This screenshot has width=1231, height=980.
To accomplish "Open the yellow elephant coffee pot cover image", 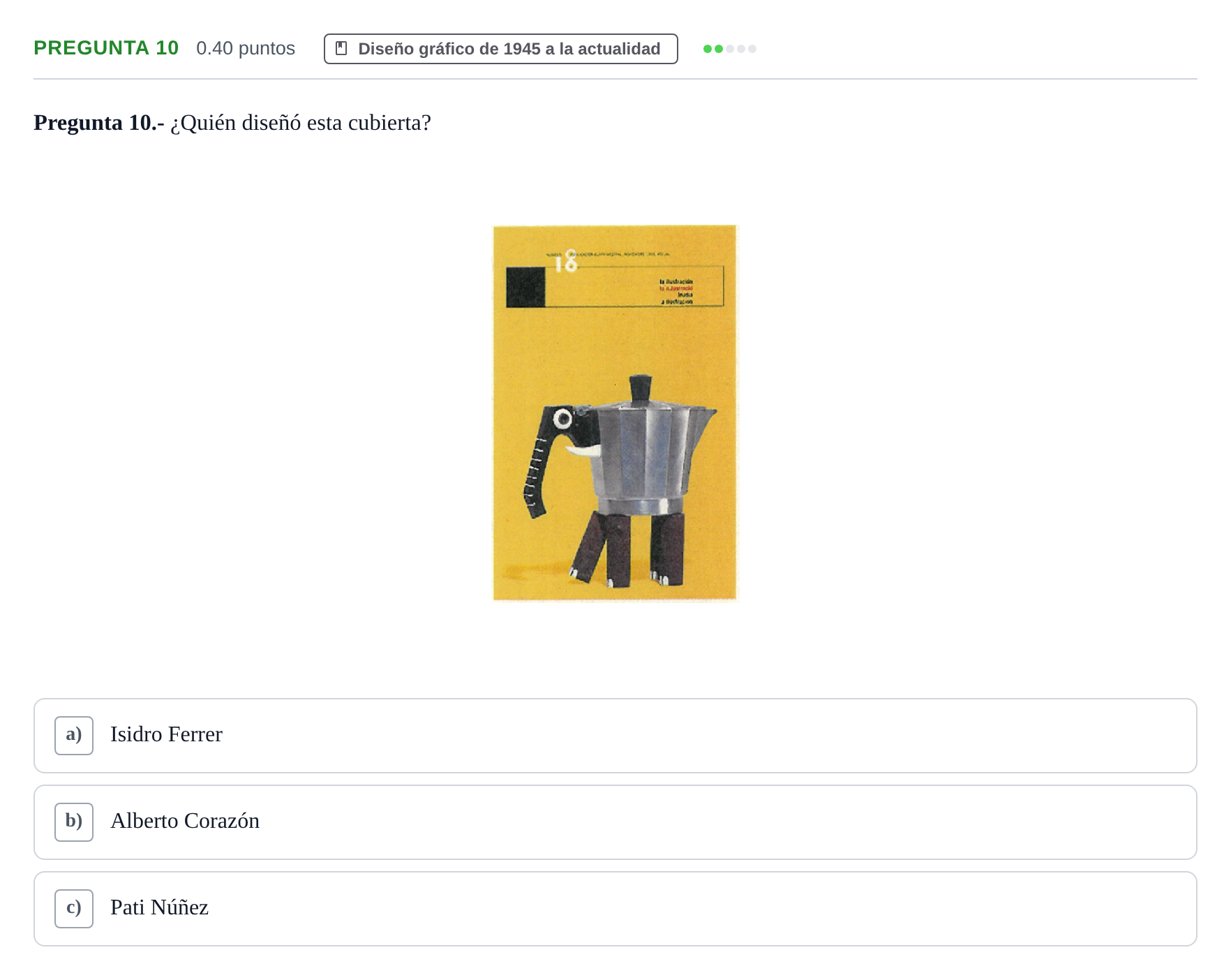I will pos(615,413).
